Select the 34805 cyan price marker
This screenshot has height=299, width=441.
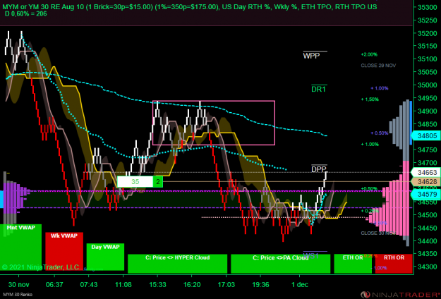425,136
